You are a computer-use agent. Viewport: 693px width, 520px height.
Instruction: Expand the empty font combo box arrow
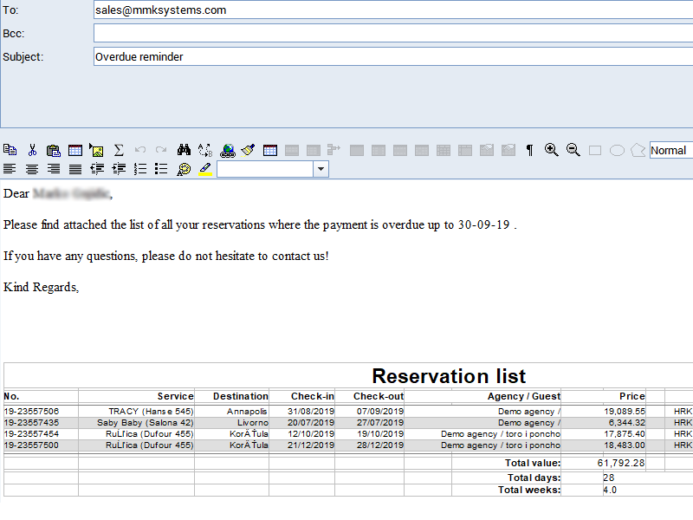click(321, 169)
